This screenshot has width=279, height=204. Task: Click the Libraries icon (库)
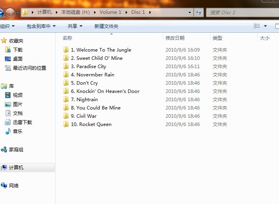coord(4,86)
